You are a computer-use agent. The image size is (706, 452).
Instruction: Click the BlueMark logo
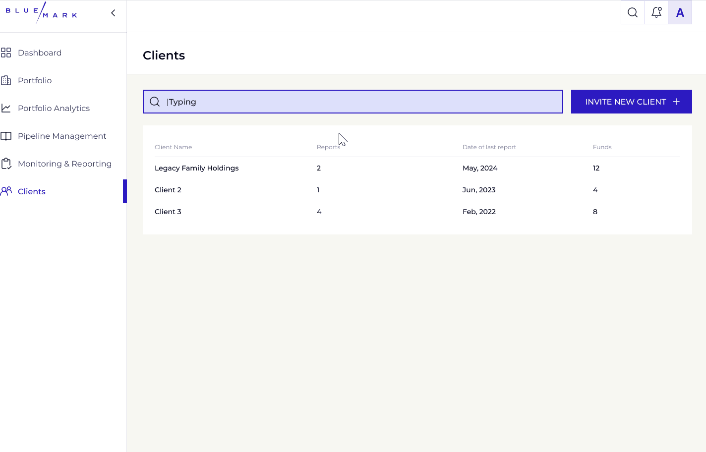(41, 13)
